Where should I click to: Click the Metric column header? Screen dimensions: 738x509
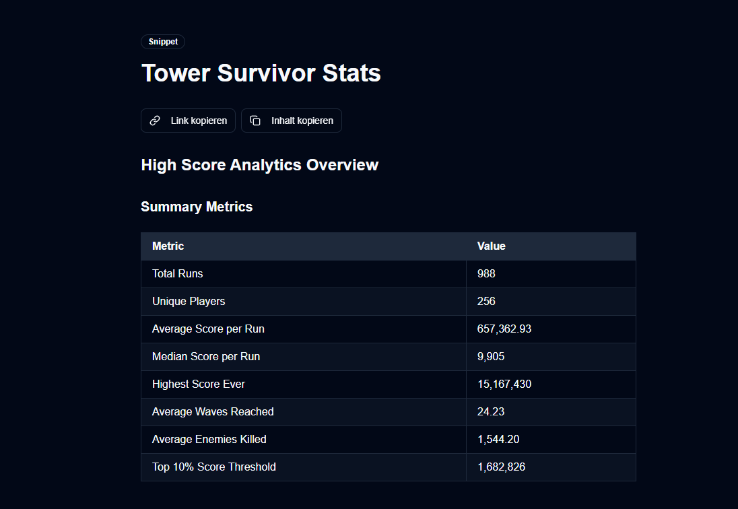click(304, 246)
